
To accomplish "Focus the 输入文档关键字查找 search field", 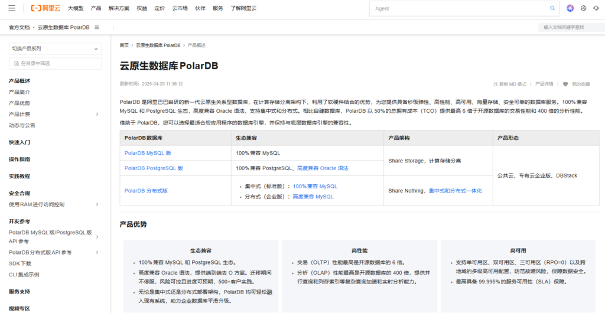I will pyautogui.click(x=571, y=27).
